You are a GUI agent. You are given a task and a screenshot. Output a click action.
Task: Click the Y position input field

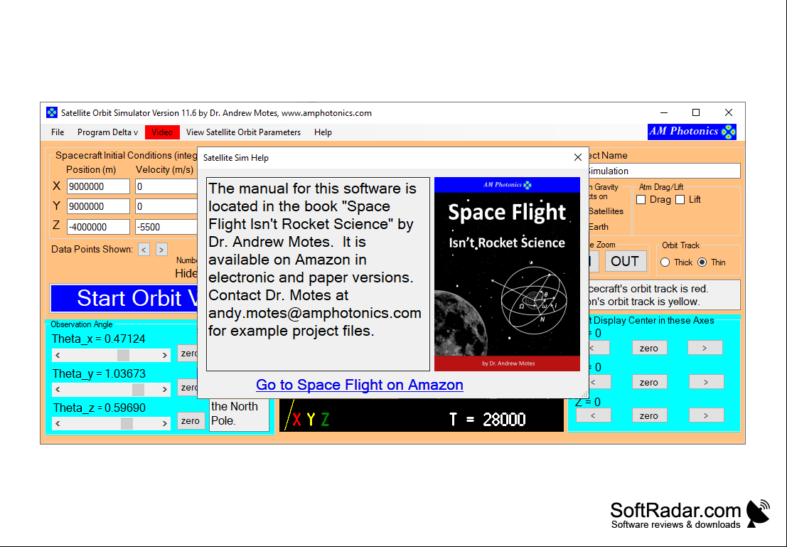point(98,206)
